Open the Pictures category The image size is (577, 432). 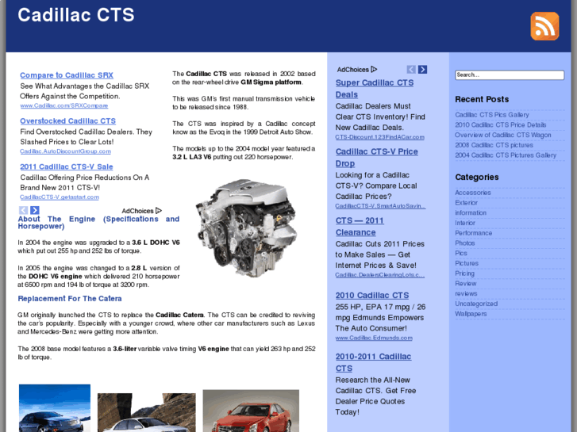coord(467,263)
